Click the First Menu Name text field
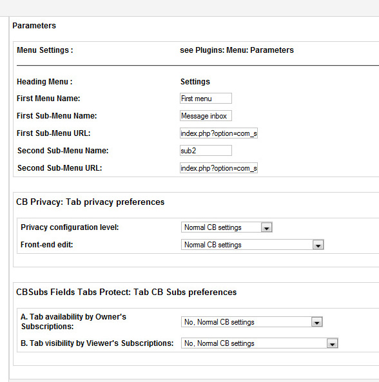Screen dimensions: 379x382 pos(206,99)
